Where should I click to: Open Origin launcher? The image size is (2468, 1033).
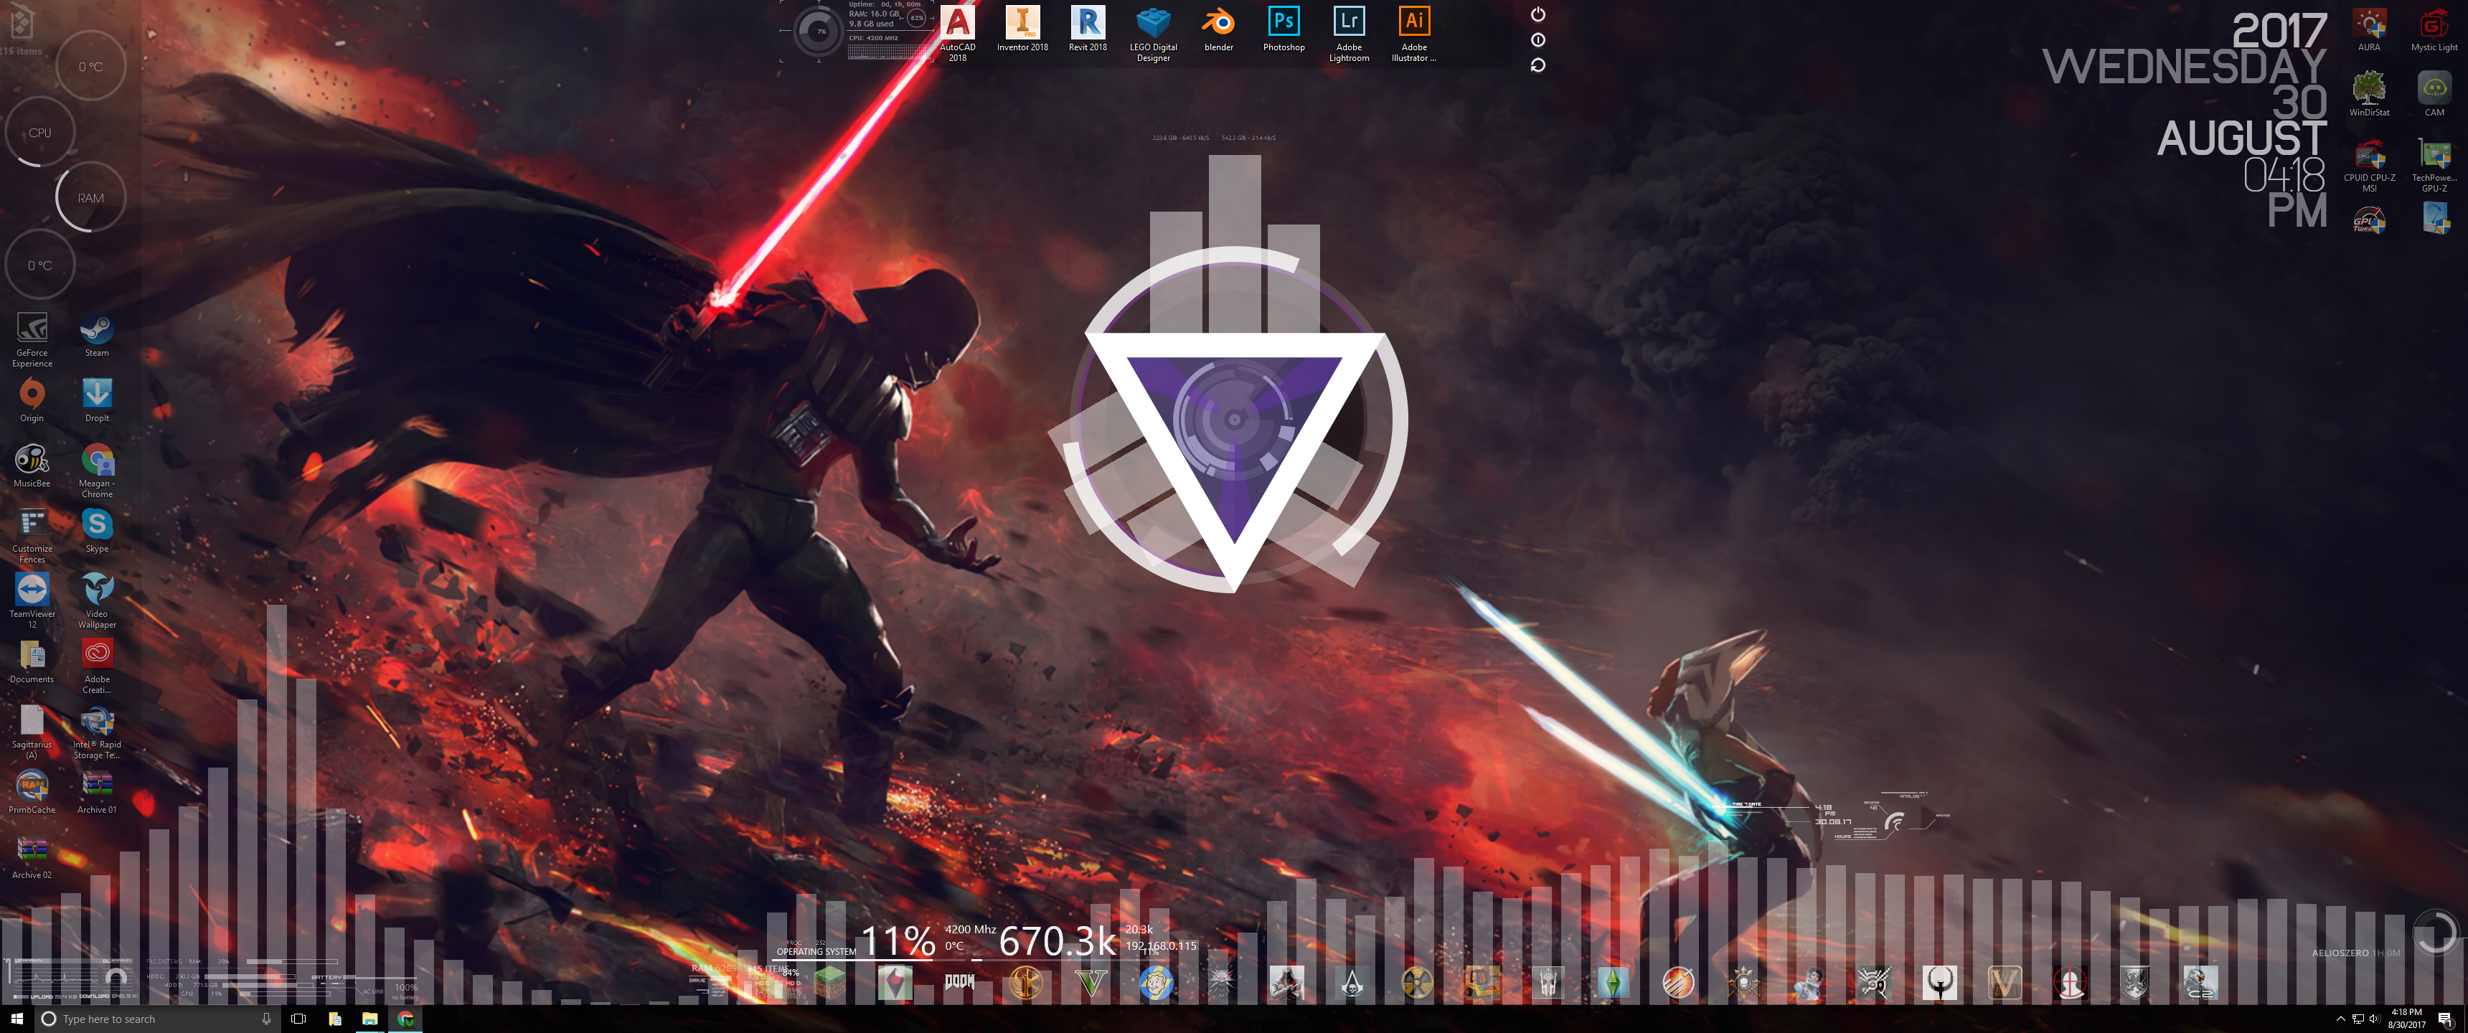(32, 400)
